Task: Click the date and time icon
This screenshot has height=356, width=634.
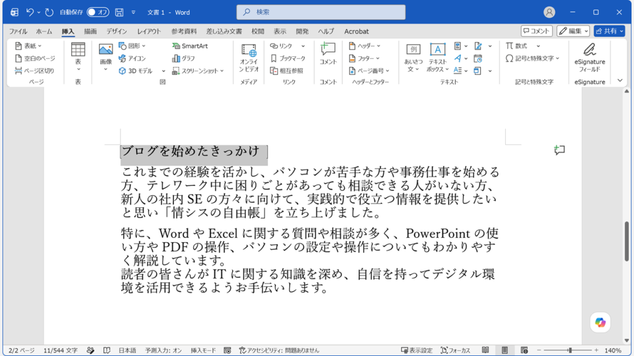Action: click(x=478, y=59)
